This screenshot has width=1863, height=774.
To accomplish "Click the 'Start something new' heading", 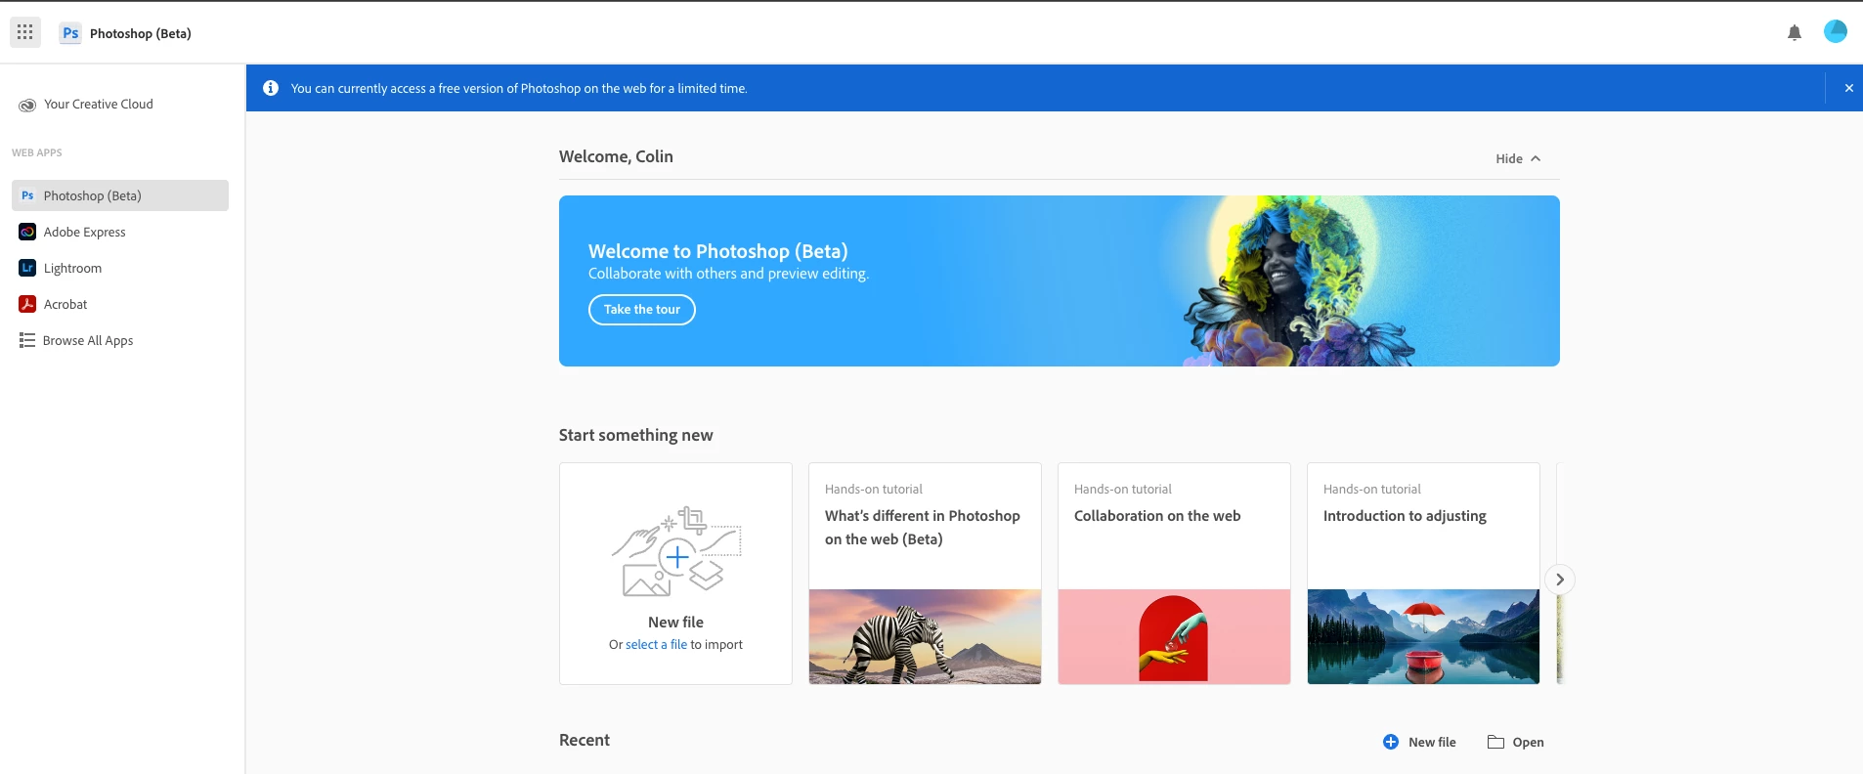I will click(x=636, y=435).
